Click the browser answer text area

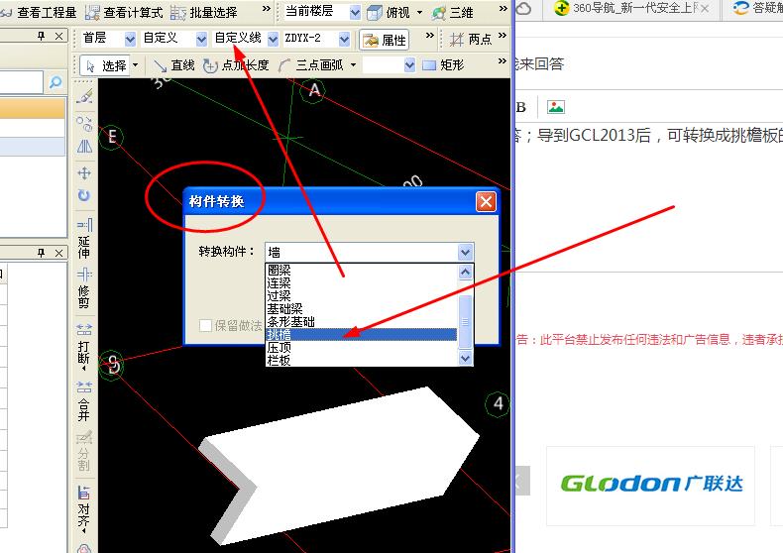(x=649, y=199)
